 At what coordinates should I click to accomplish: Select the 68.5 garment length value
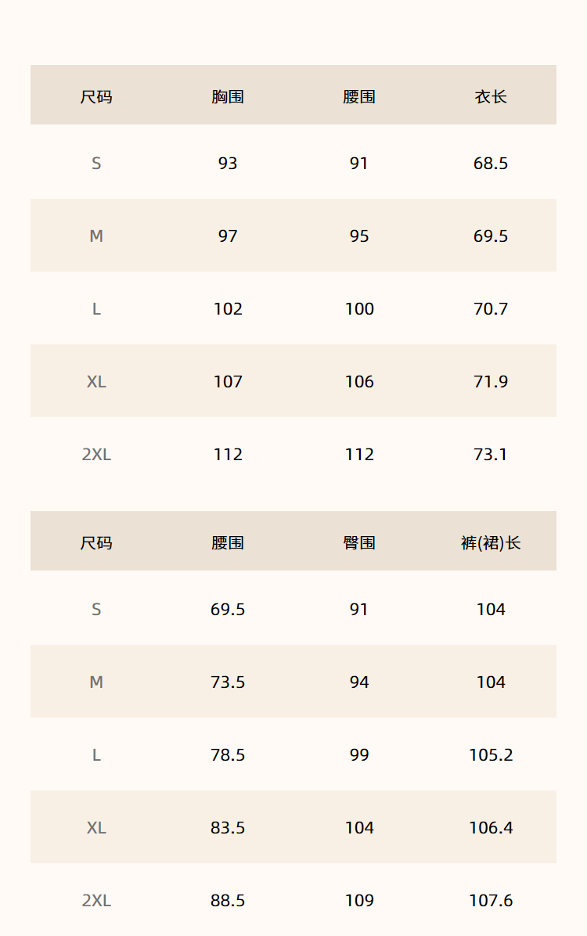click(491, 164)
